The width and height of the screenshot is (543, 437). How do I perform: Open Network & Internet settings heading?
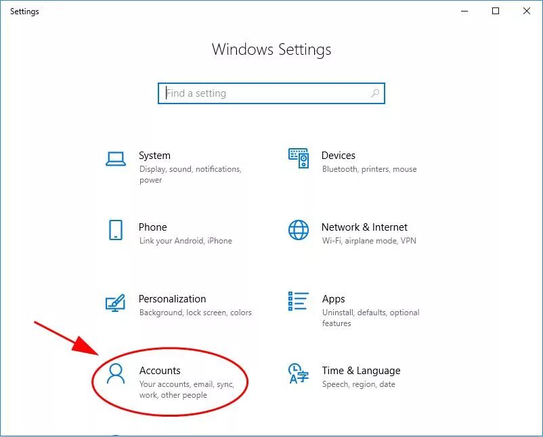coord(364,227)
